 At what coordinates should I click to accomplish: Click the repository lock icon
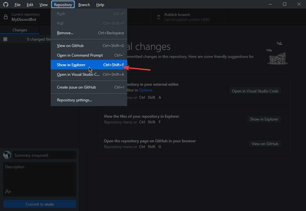click(x=6, y=17)
